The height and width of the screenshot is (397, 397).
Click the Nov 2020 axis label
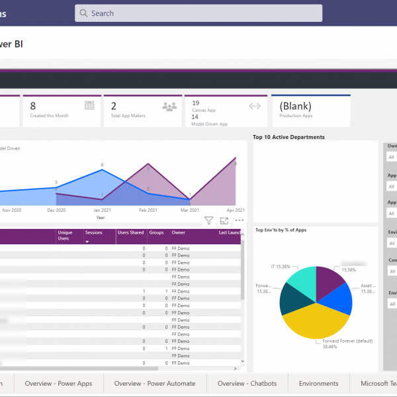coord(12,210)
